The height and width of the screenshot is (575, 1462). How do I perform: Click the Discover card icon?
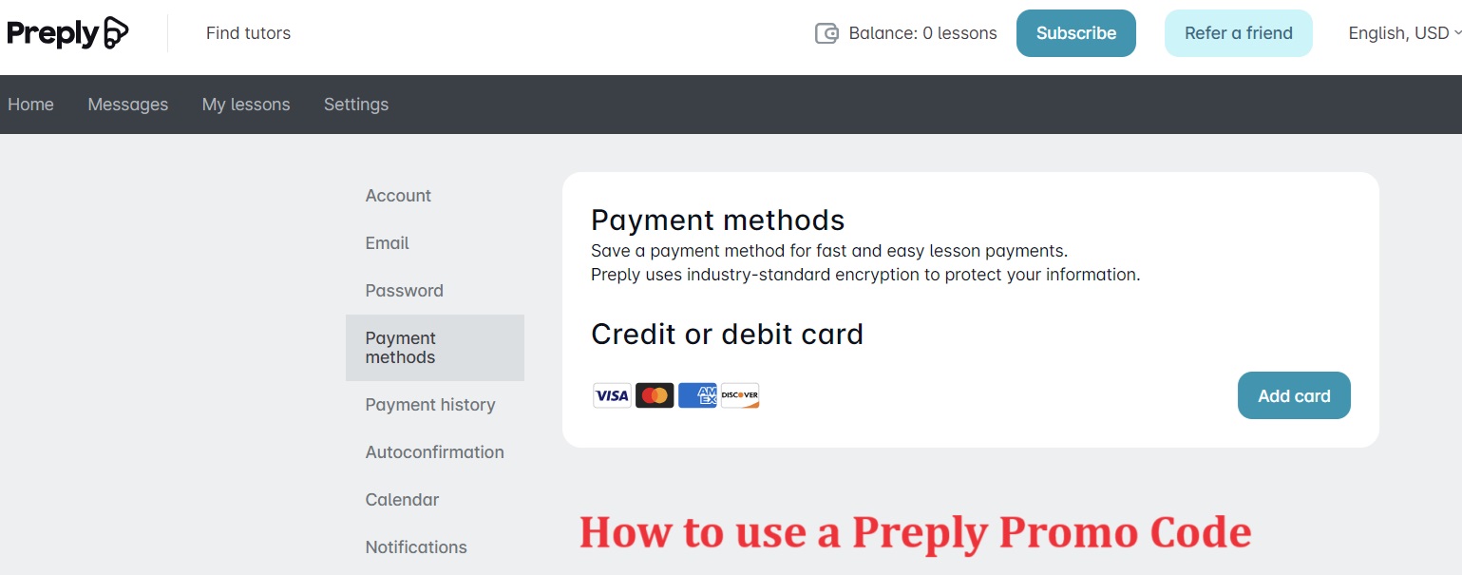coord(740,395)
